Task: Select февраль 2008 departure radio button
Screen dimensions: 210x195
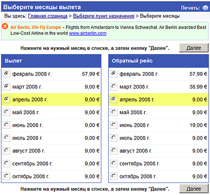Action: [x=6, y=74]
